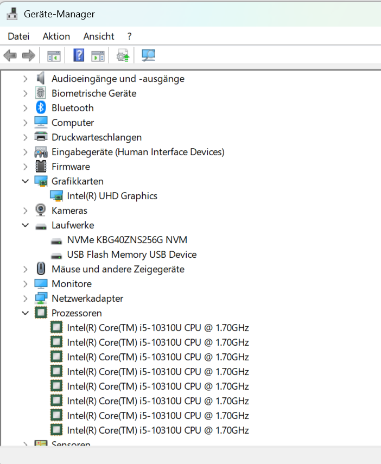
Task: Click the fingerprint icon for Biometrische Geräte
Action: click(x=41, y=93)
